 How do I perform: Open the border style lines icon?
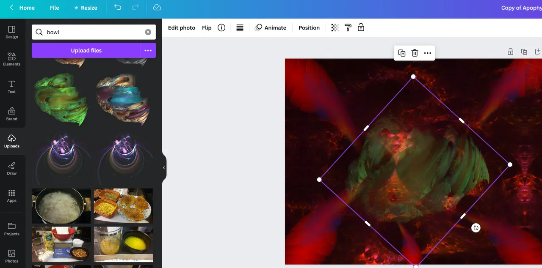tap(240, 28)
